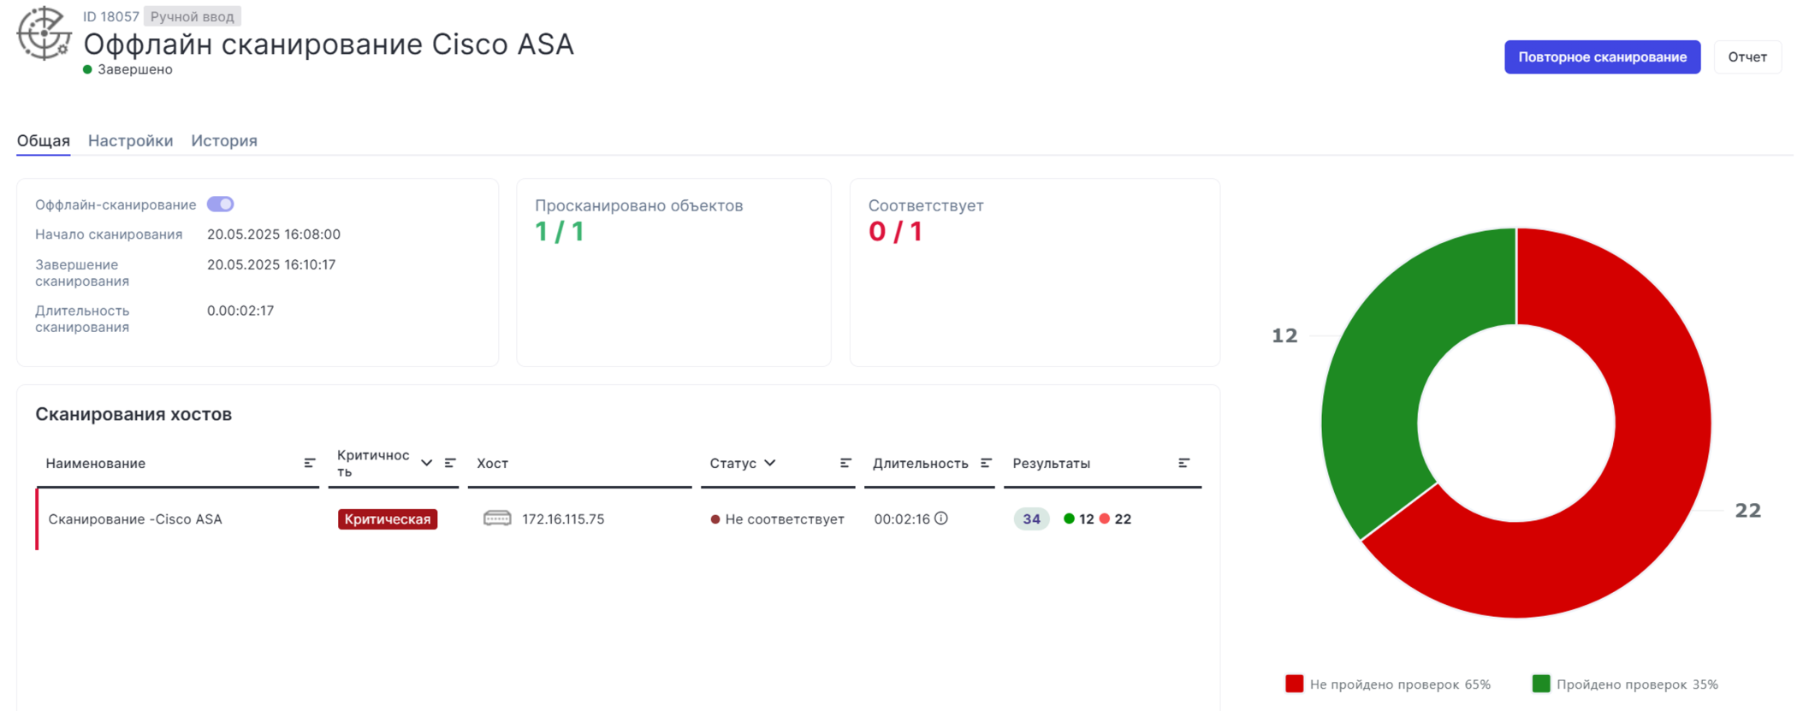Click green legend swatch for passed checks

1540,684
